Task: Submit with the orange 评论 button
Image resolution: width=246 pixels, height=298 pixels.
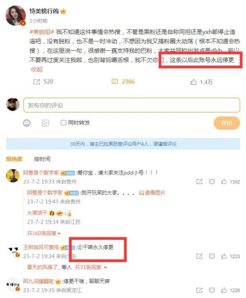Action: click(227, 123)
